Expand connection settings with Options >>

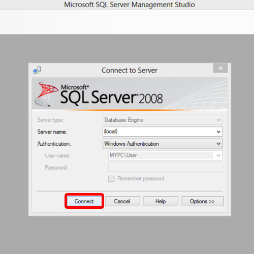point(203,201)
